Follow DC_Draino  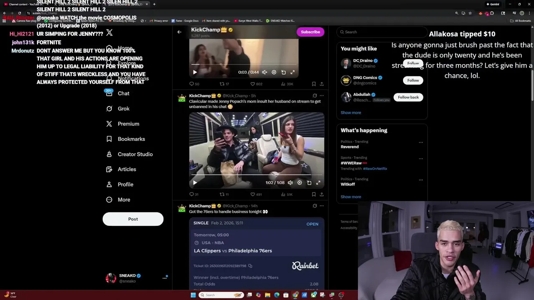(x=413, y=63)
